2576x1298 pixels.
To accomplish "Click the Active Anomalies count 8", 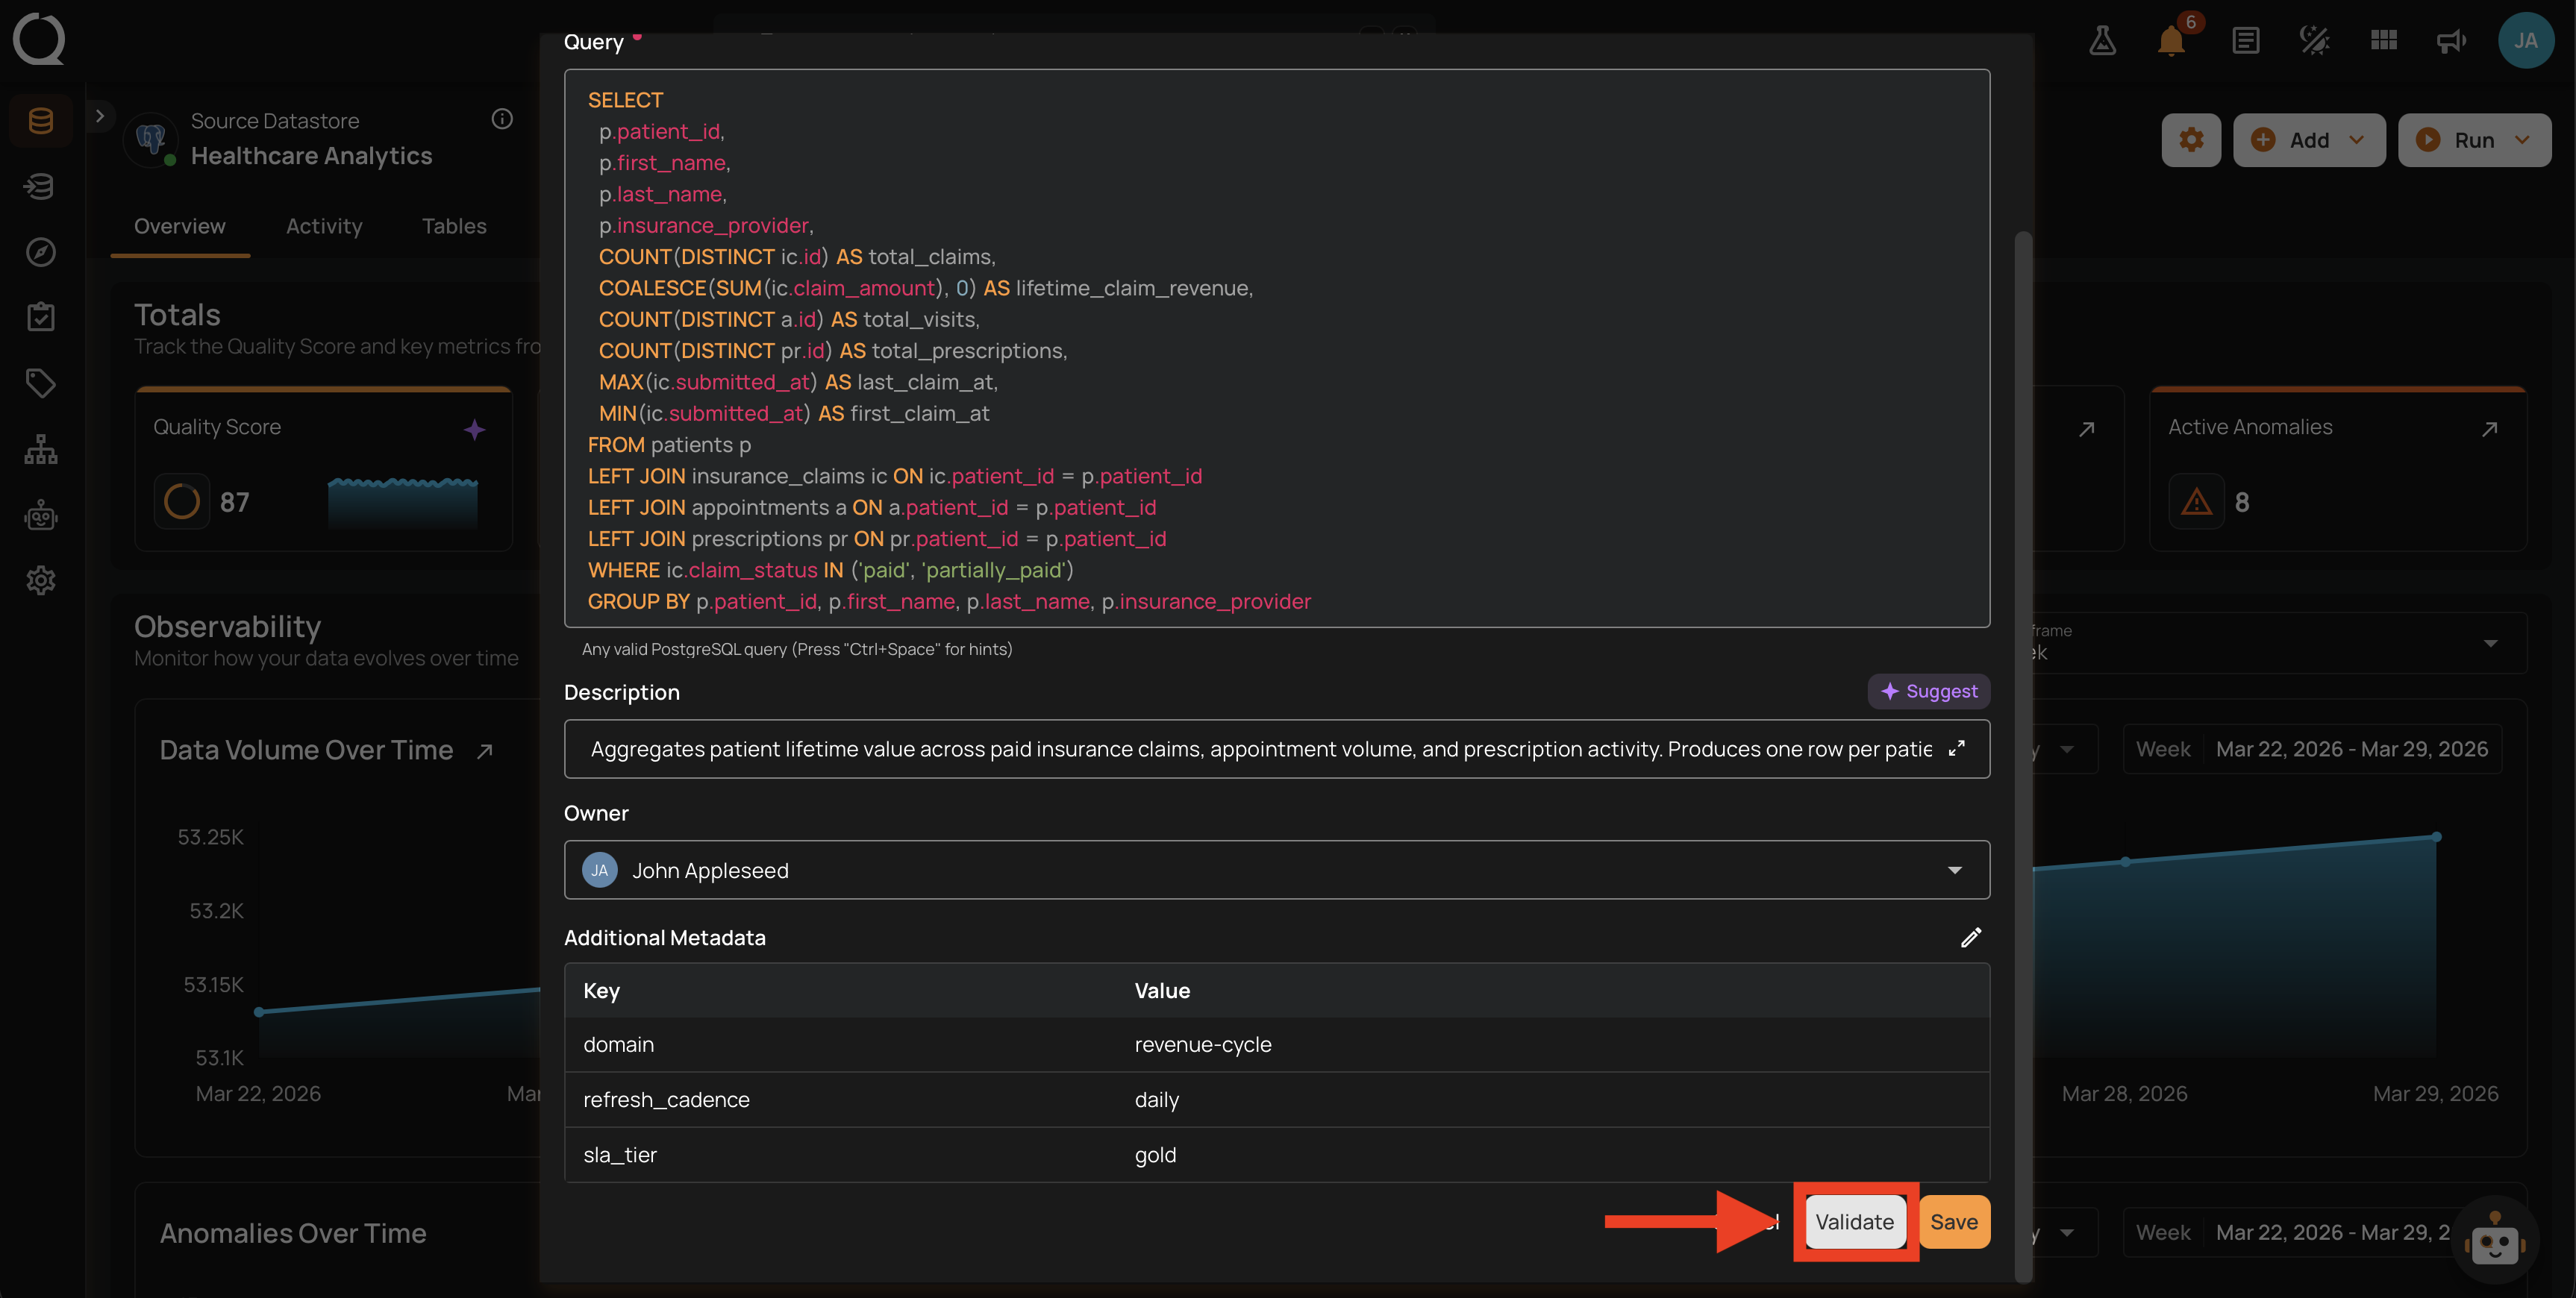I will coord(2241,502).
